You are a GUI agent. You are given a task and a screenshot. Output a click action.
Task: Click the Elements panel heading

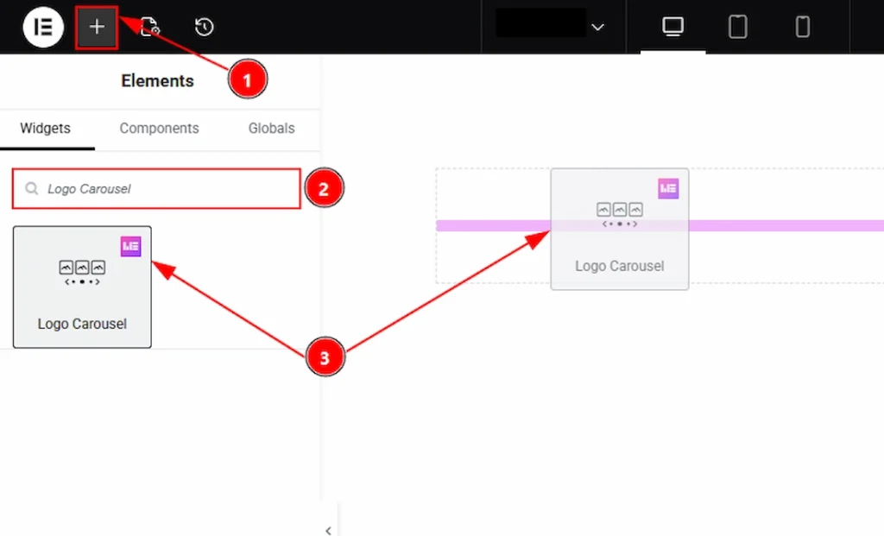[157, 81]
